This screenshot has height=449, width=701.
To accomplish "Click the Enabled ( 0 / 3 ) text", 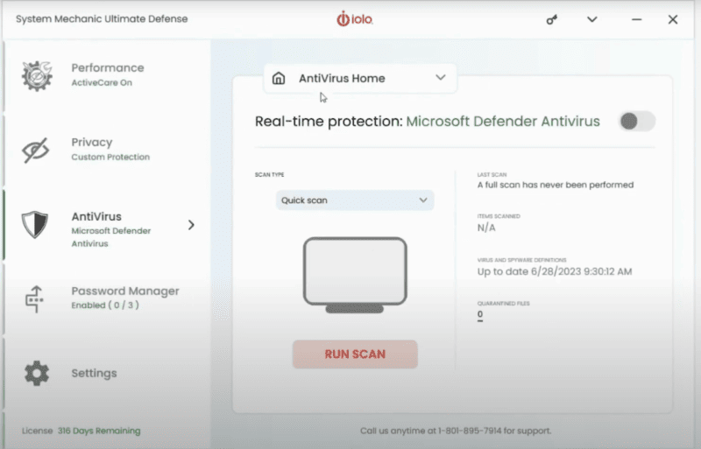I will (x=105, y=305).
